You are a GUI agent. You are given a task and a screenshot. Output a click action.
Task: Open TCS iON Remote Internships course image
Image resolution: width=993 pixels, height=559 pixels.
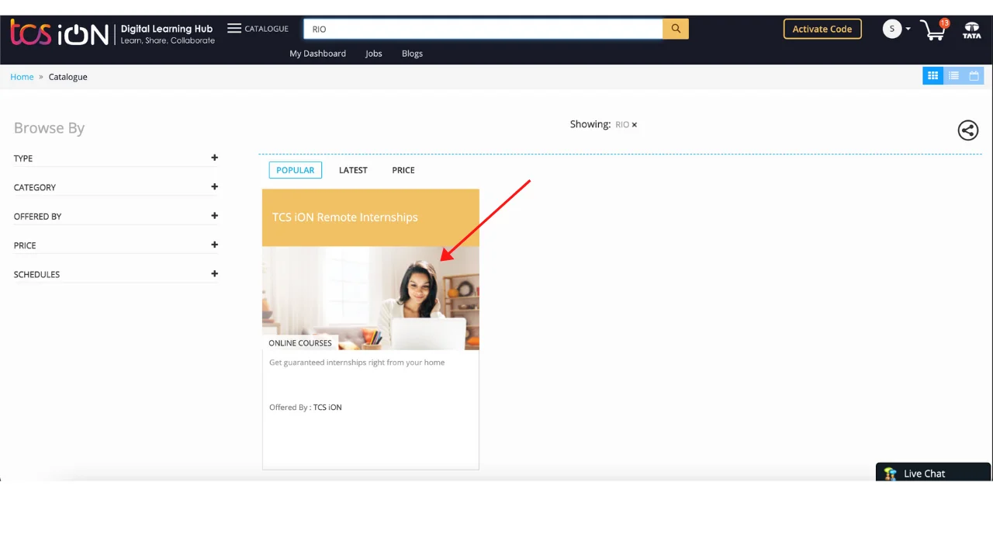pos(370,298)
